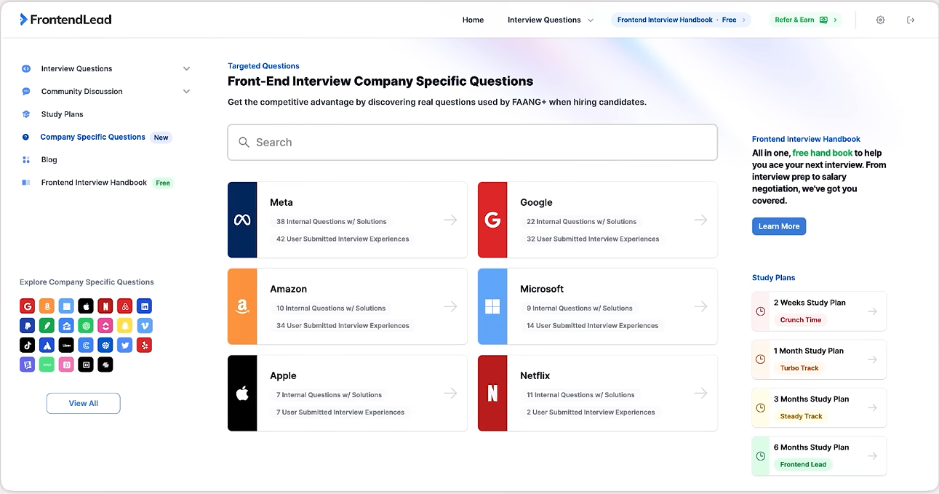Open the 1 Month Study Plan card
This screenshot has width=939, height=494.
tap(819, 359)
